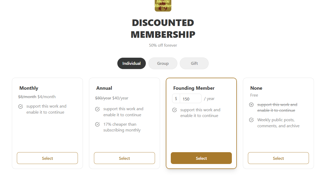Screen dimensions: 335x175
Task: Click the checkmark icon beside 17% cheaper
Action: [97, 124]
